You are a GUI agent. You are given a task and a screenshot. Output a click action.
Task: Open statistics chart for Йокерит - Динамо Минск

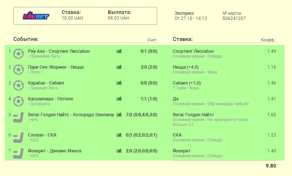coord(119,151)
